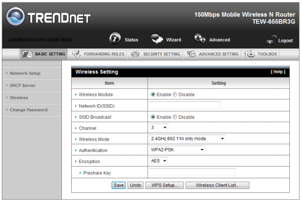Click arrow bullet beside Preshare Key
Viewport: 302px width, 206px height.
[80, 173]
